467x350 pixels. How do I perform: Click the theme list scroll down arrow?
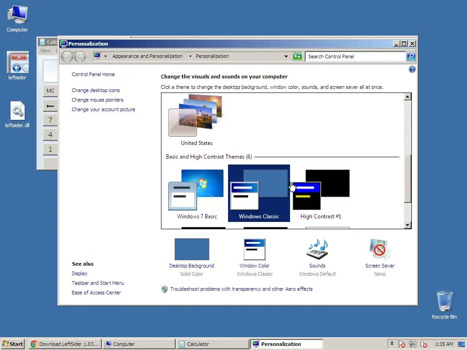coord(408,225)
